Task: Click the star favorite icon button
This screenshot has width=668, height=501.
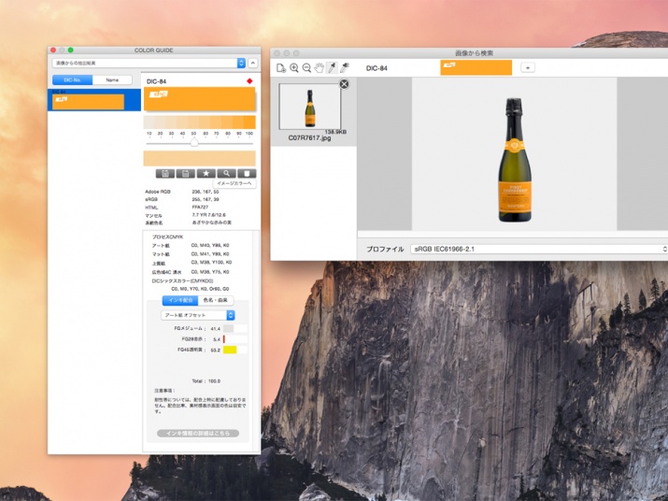Action: [x=206, y=173]
